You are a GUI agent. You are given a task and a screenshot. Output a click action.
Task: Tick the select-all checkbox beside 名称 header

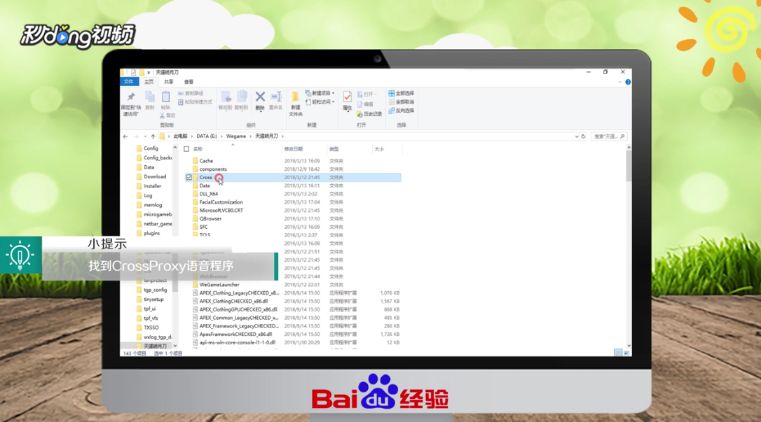tap(185, 149)
